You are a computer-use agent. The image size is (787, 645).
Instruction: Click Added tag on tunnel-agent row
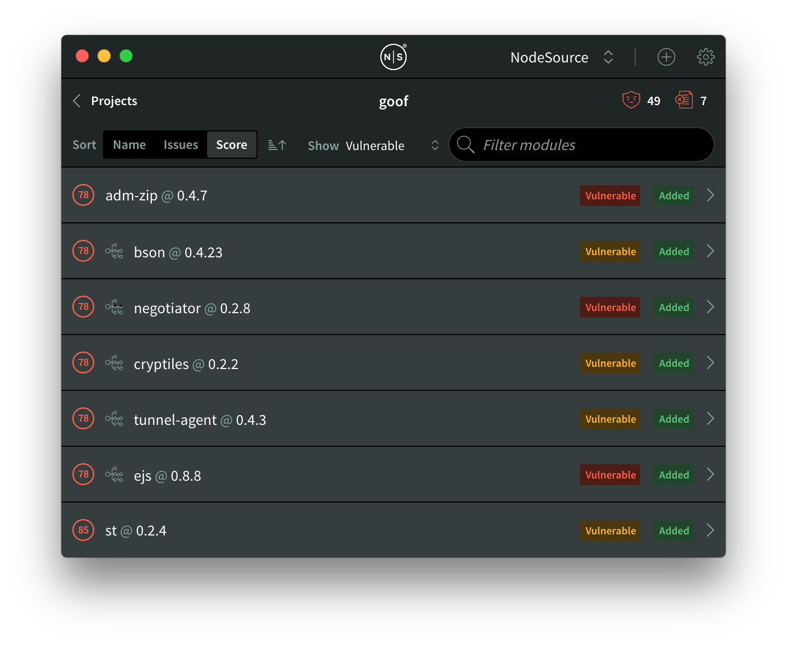[x=674, y=419]
